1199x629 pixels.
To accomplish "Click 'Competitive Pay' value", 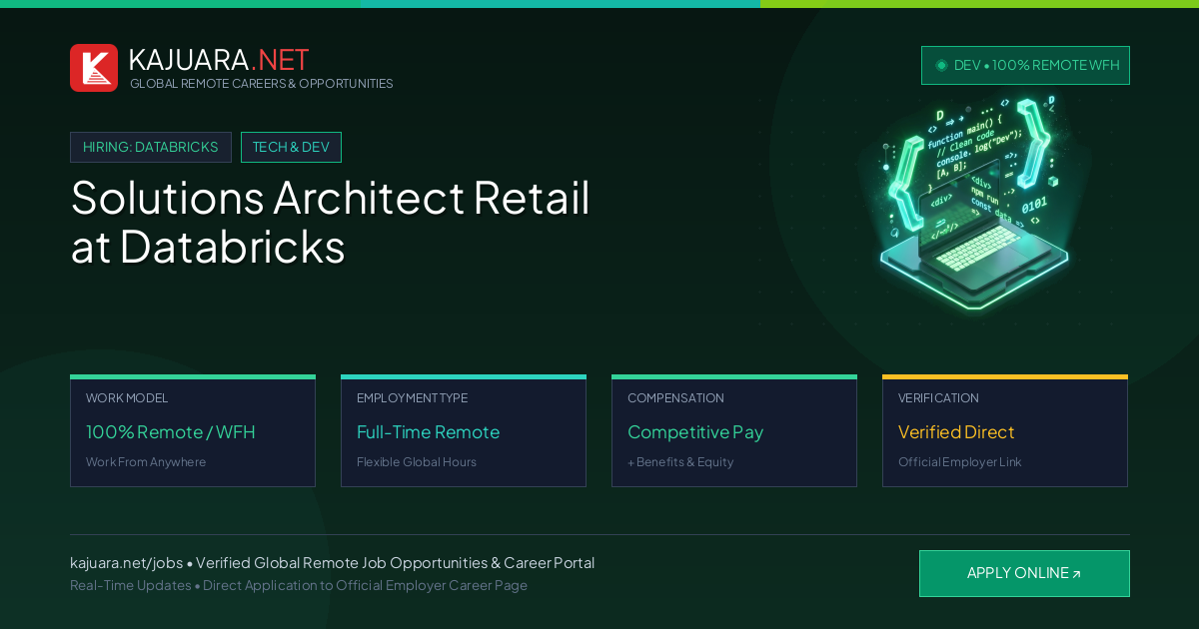I will 695,432.
